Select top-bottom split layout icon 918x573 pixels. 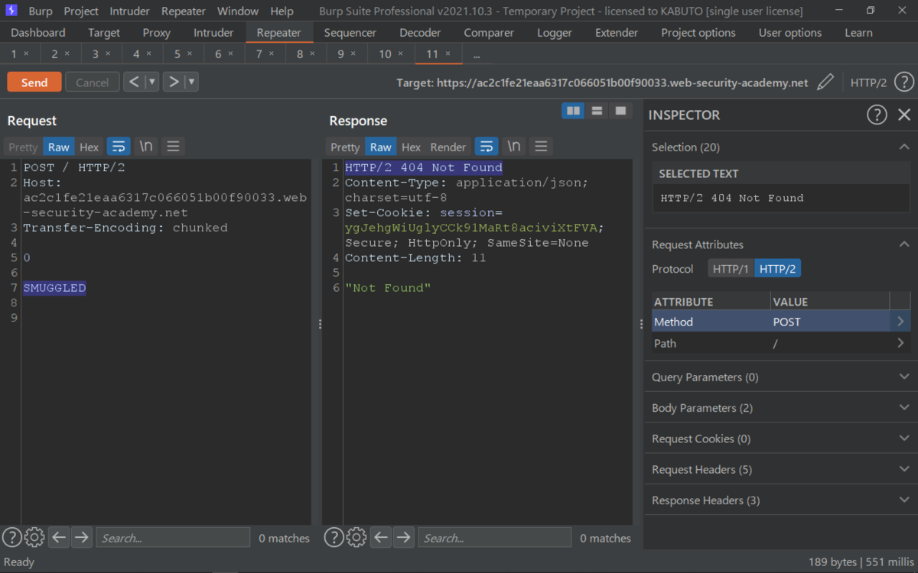[x=597, y=112]
